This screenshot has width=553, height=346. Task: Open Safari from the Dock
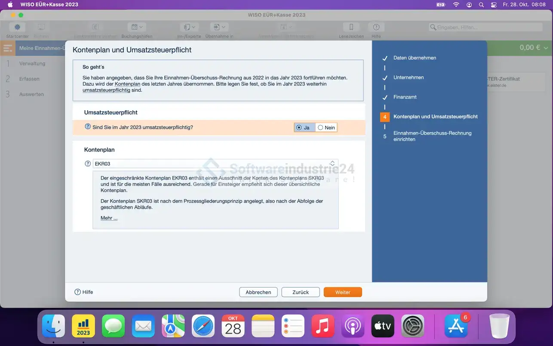[x=203, y=326]
